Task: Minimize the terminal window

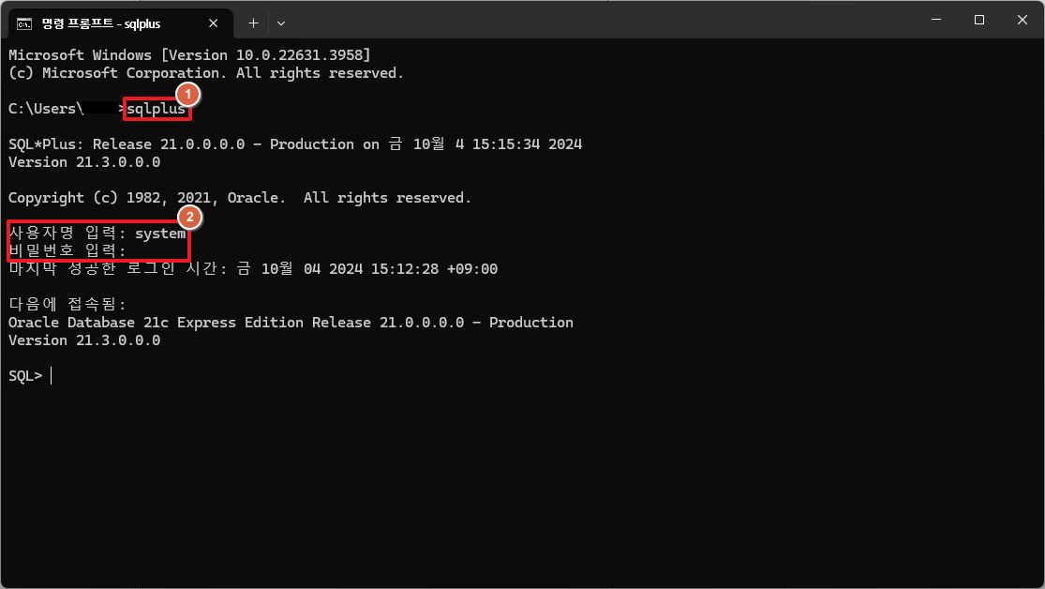Action: tap(936, 20)
